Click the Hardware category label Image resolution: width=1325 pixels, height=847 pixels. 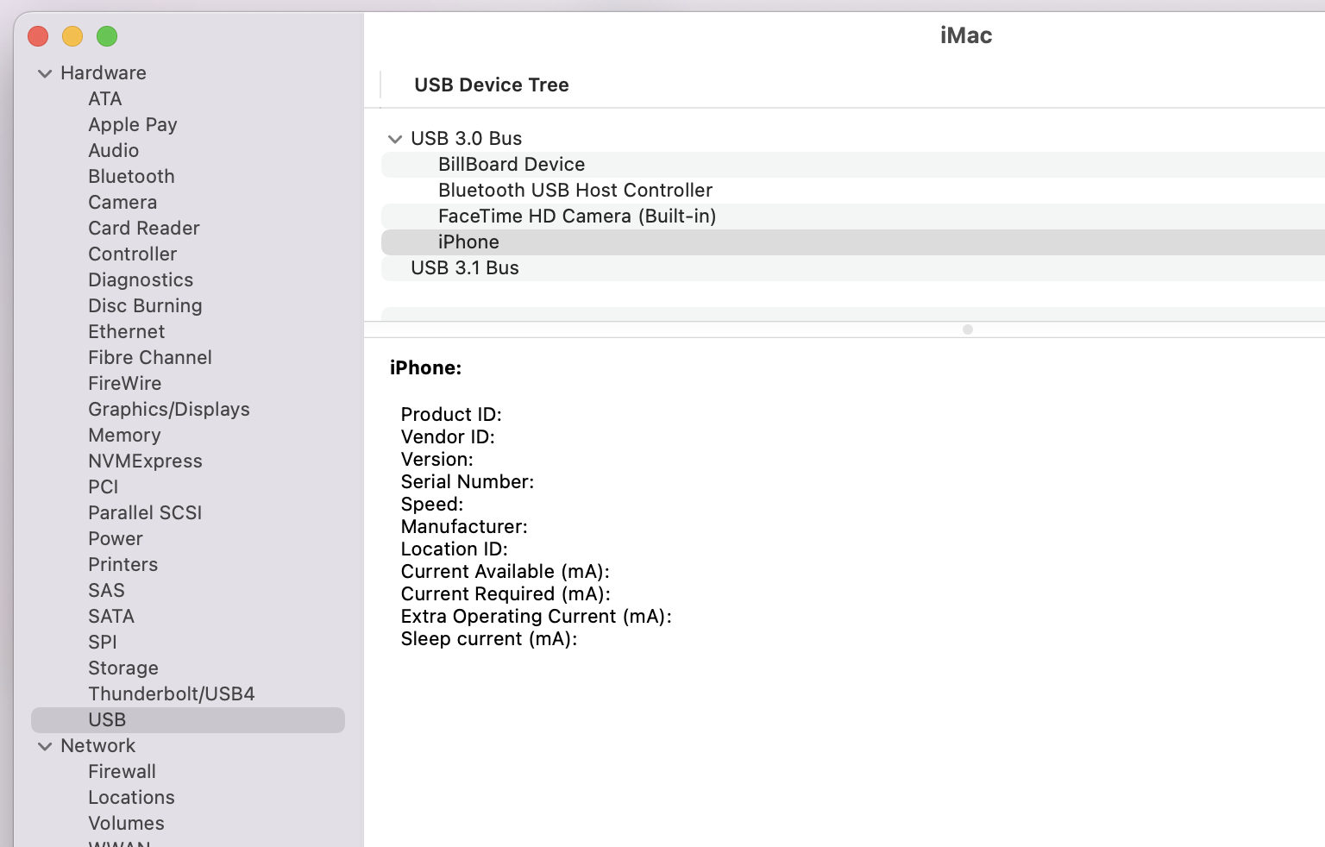[x=104, y=73]
